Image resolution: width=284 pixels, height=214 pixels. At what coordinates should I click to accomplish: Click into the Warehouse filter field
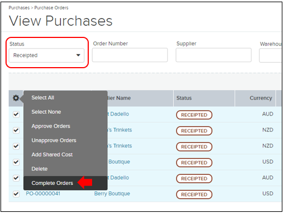[x=270, y=56]
